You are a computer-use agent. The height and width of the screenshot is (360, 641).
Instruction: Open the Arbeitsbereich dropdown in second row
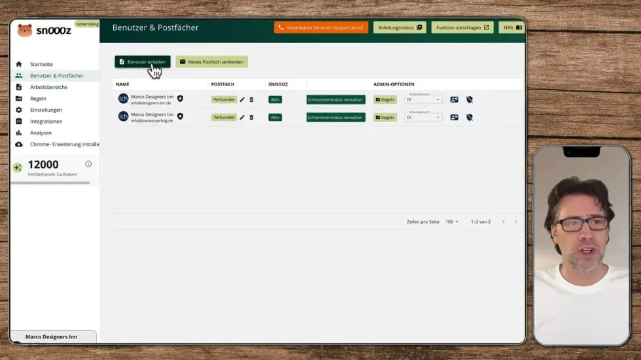tap(424, 118)
